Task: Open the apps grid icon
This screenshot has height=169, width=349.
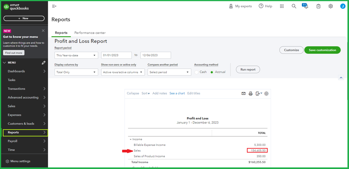Action: coord(282,6)
